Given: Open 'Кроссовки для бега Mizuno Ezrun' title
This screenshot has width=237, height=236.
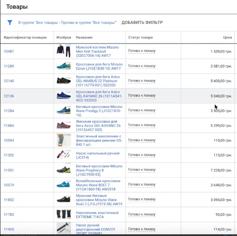Looking at the screenshot, I should (x=99, y=66).
